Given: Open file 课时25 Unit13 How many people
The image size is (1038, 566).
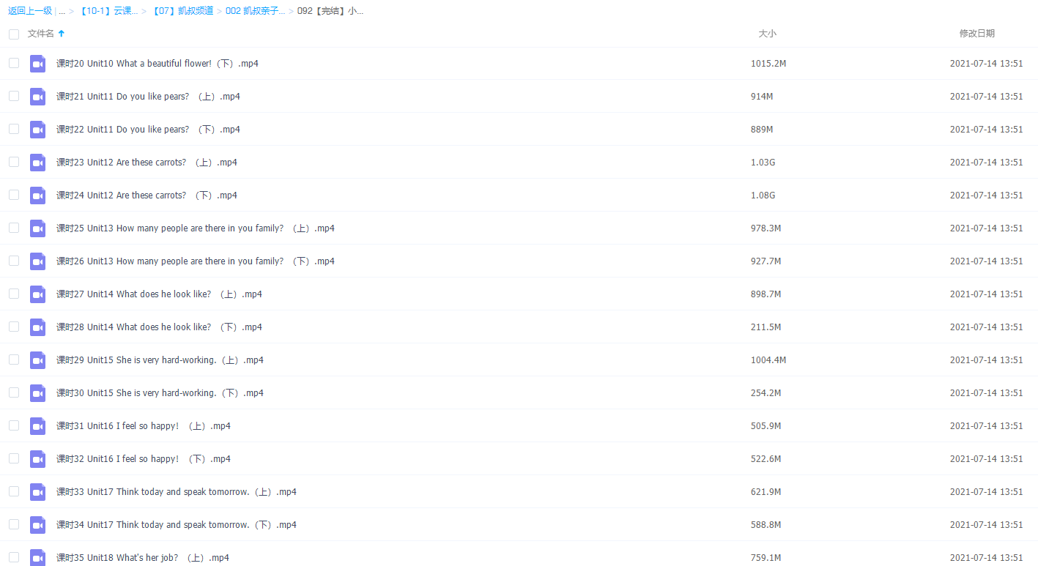Looking at the screenshot, I should (x=195, y=228).
